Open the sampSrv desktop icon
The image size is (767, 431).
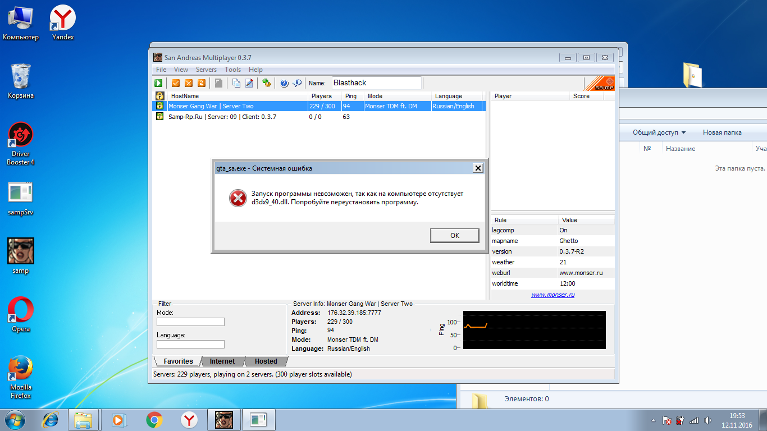tap(21, 199)
